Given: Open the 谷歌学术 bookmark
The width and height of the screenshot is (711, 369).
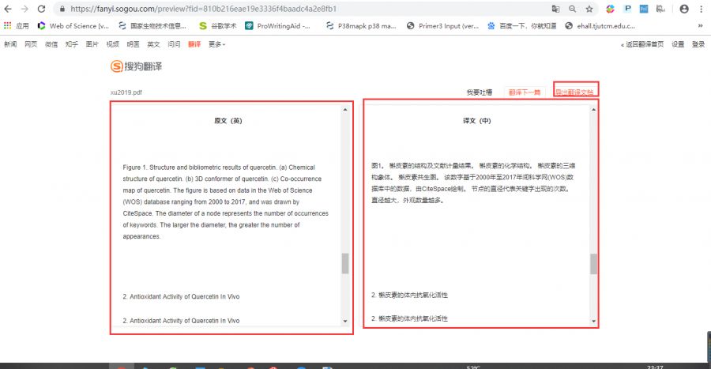Looking at the screenshot, I should [x=218, y=26].
